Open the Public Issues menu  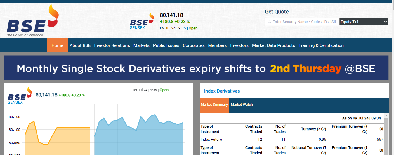tap(166, 45)
